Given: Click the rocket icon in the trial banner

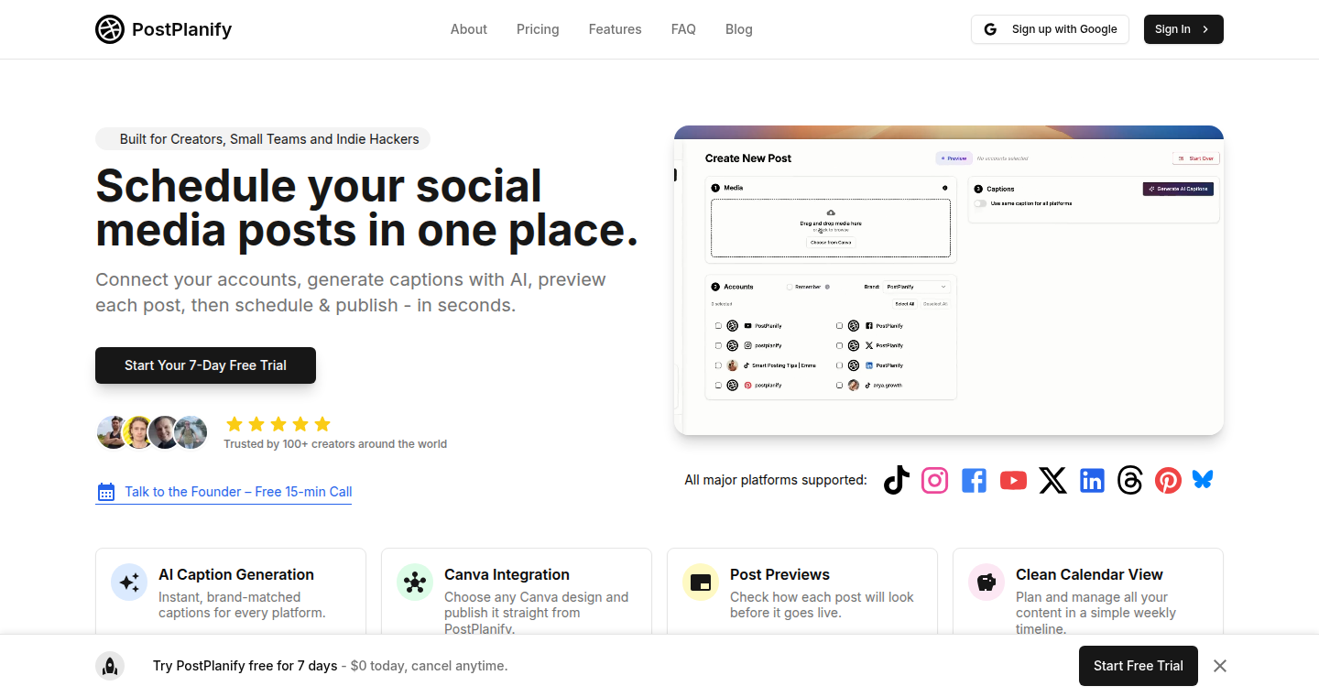Looking at the screenshot, I should click(x=110, y=666).
